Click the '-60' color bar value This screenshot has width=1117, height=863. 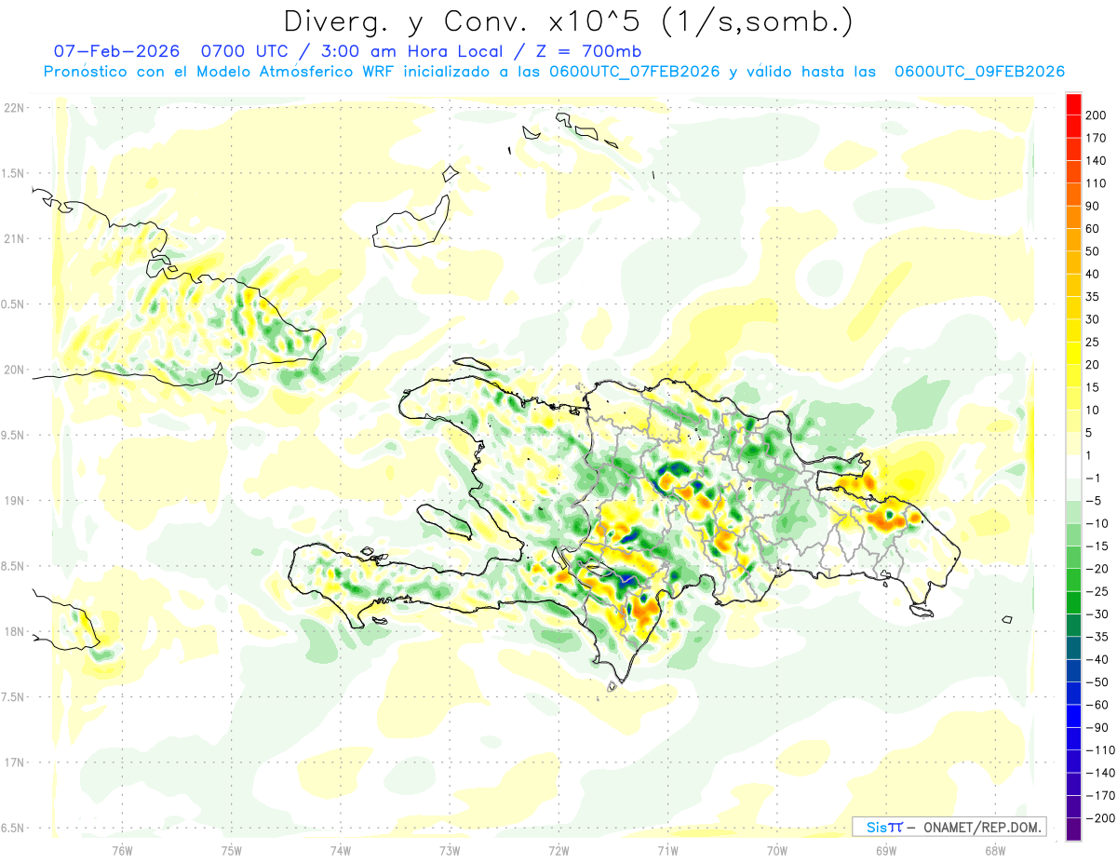[x=1096, y=706]
